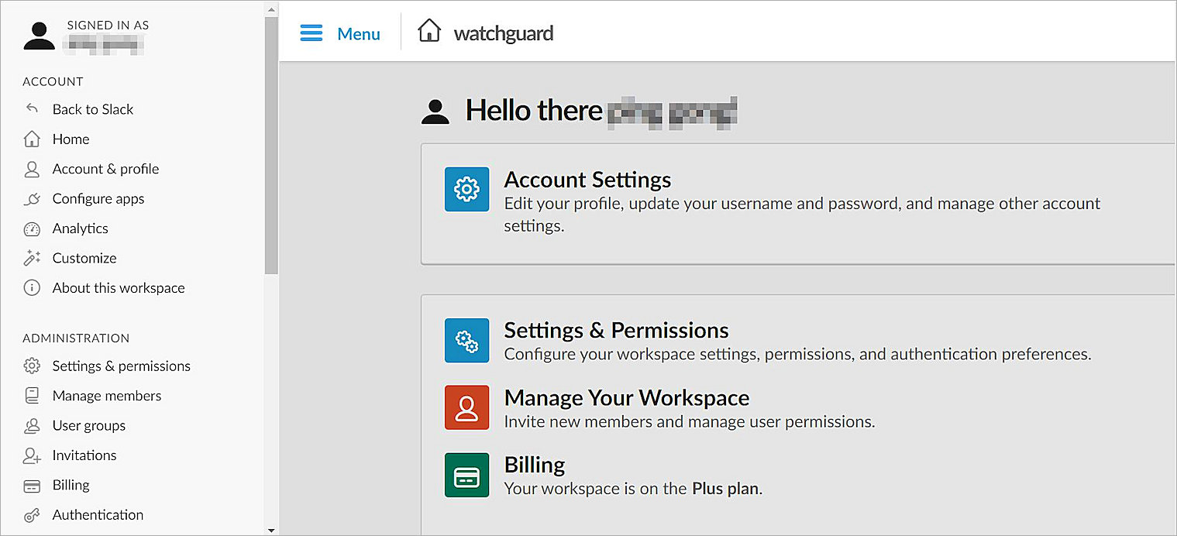Select Manage members under Administration
The height and width of the screenshot is (536, 1177).
[106, 395]
